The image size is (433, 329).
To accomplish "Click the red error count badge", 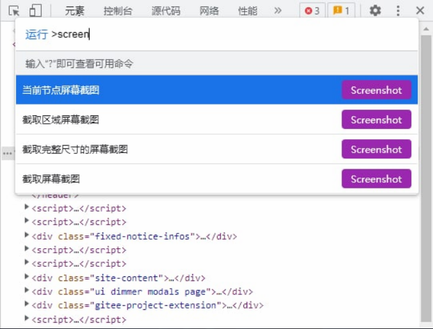I will pyautogui.click(x=312, y=10).
